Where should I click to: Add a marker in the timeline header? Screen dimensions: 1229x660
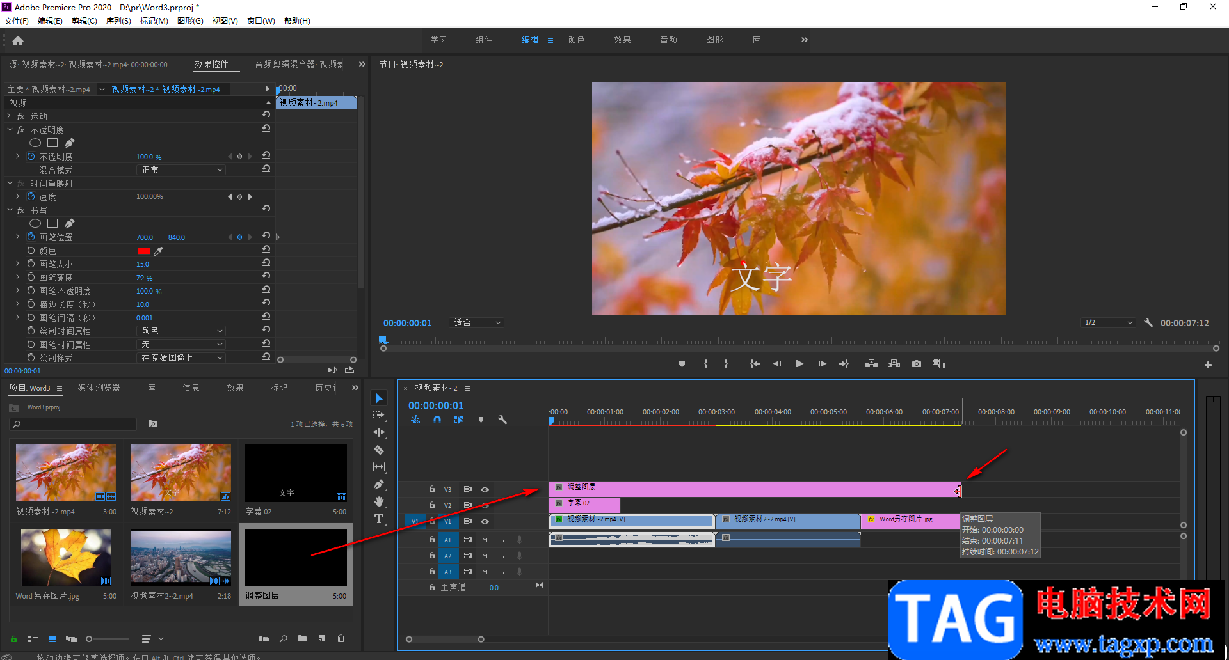pyautogui.click(x=481, y=420)
